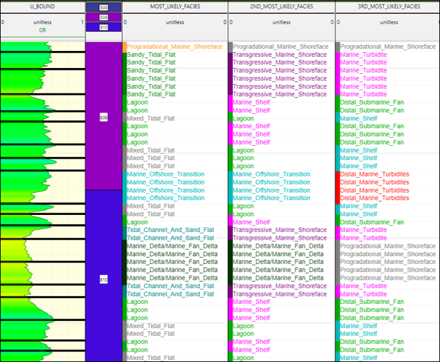Click unitless label under U_BOUND header
Image resolution: width=440 pixels, height=362 pixels.
tap(42, 22)
